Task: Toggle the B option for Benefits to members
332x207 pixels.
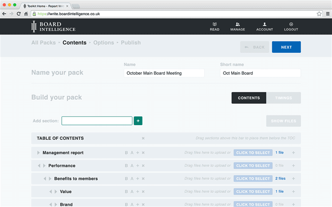Action: [x=126, y=179]
